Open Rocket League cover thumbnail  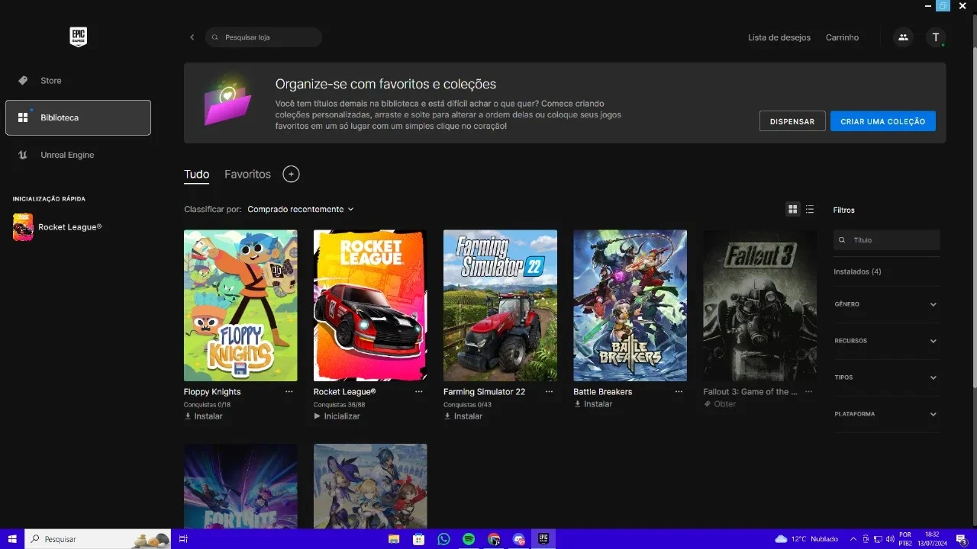(x=370, y=306)
